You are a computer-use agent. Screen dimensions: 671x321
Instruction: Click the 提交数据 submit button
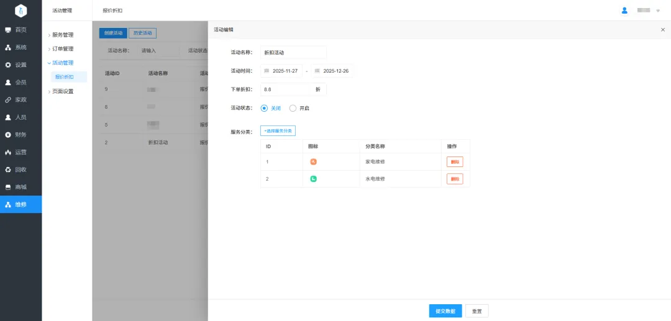click(x=445, y=311)
